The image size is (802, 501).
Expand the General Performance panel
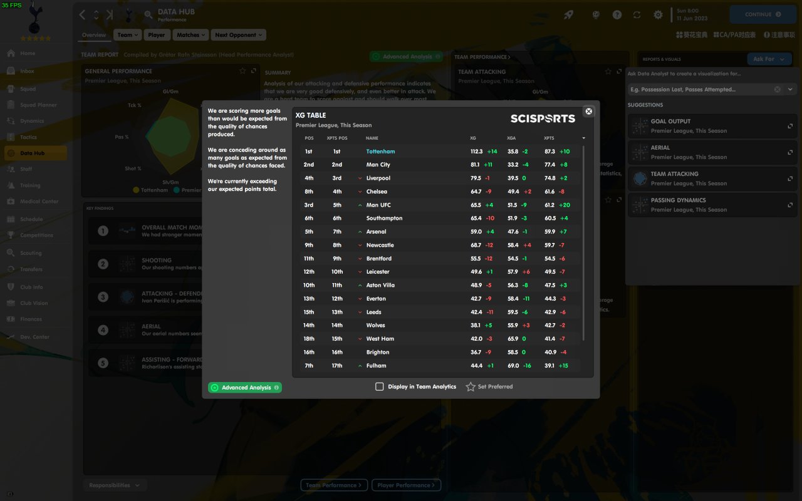[254, 71]
